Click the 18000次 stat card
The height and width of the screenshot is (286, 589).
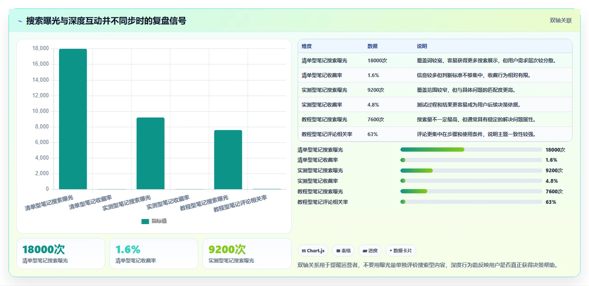pos(61,254)
